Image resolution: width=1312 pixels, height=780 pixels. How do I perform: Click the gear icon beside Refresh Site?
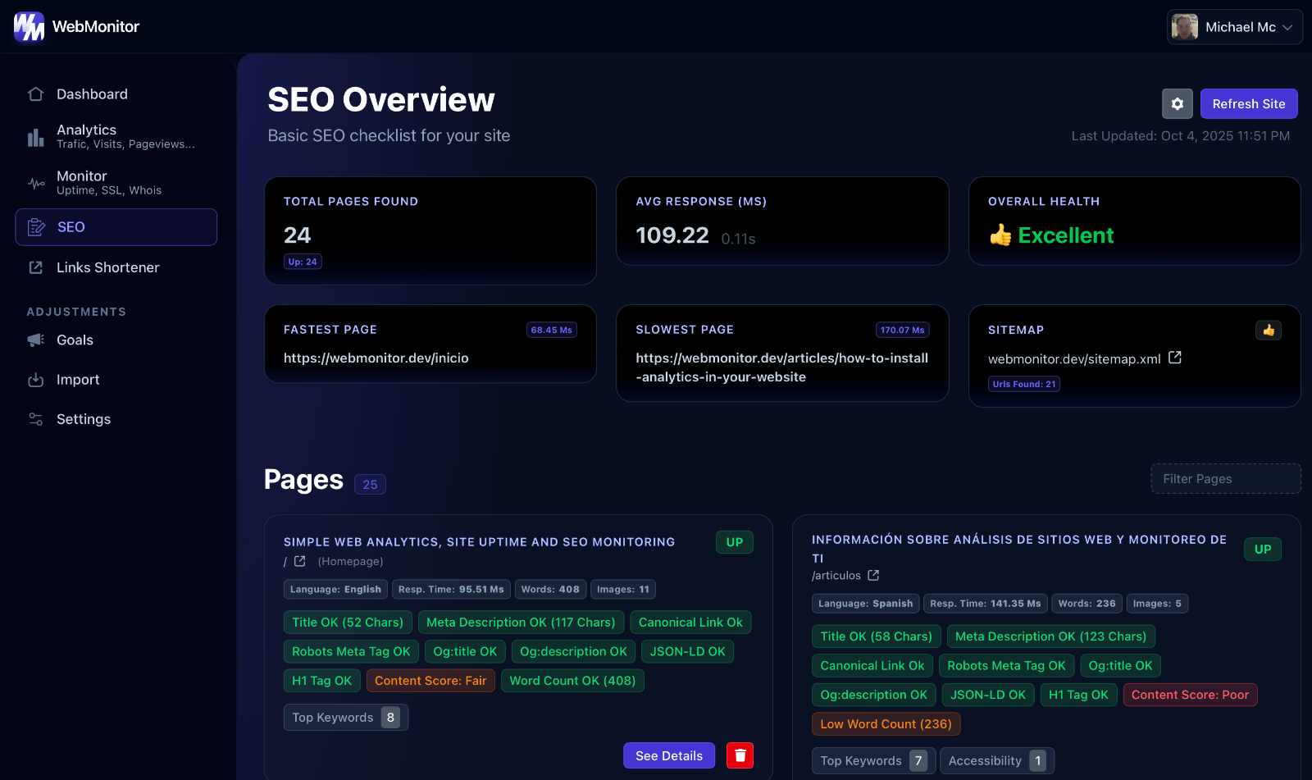tap(1177, 103)
